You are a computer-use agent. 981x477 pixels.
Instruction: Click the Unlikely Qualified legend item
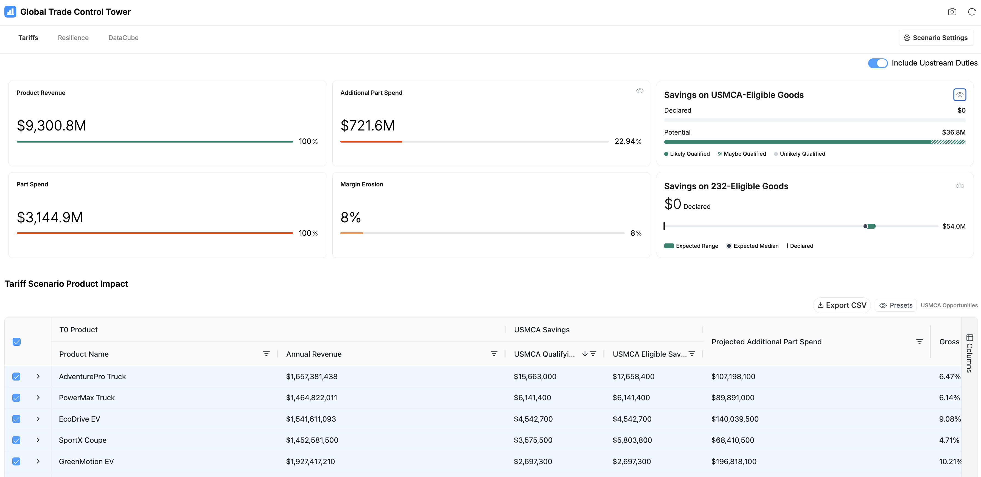(x=799, y=154)
